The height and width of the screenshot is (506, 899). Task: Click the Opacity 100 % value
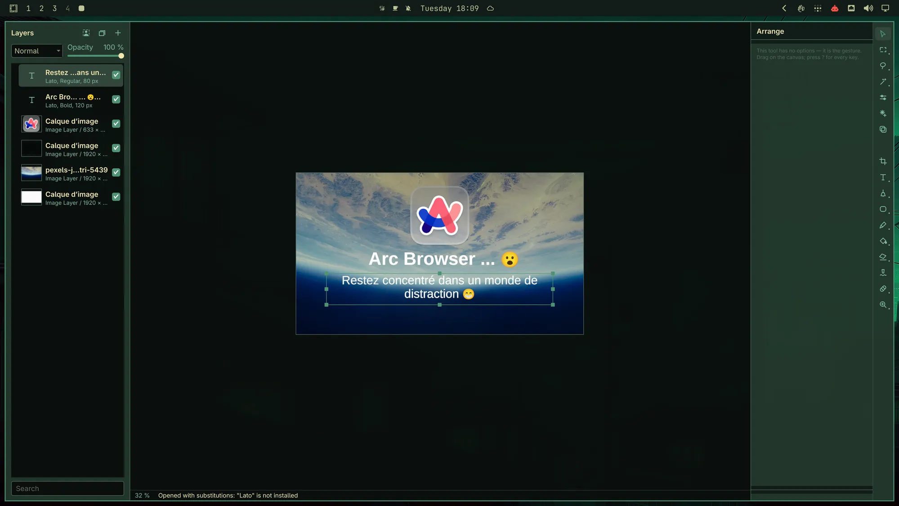[x=113, y=47]
